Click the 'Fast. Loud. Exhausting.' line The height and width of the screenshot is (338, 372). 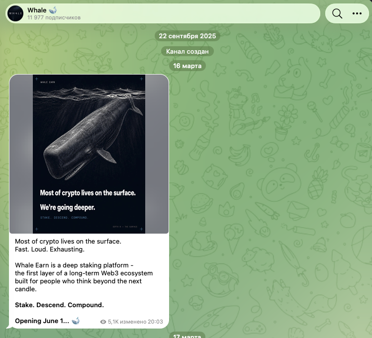(50, 250)
